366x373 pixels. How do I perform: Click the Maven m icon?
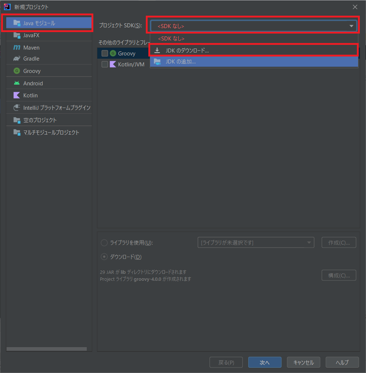17,47
